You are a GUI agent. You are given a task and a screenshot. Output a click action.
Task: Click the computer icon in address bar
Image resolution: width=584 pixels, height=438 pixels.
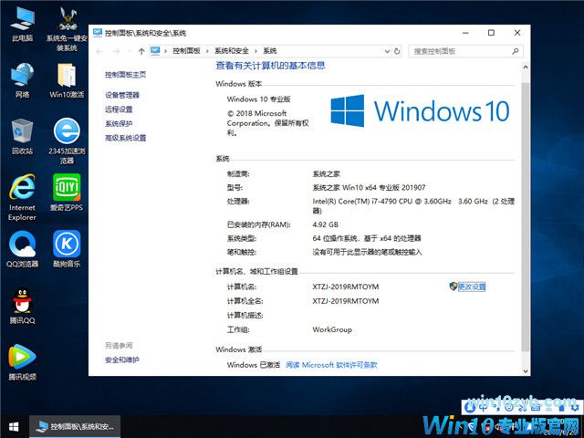pos(155,51)
